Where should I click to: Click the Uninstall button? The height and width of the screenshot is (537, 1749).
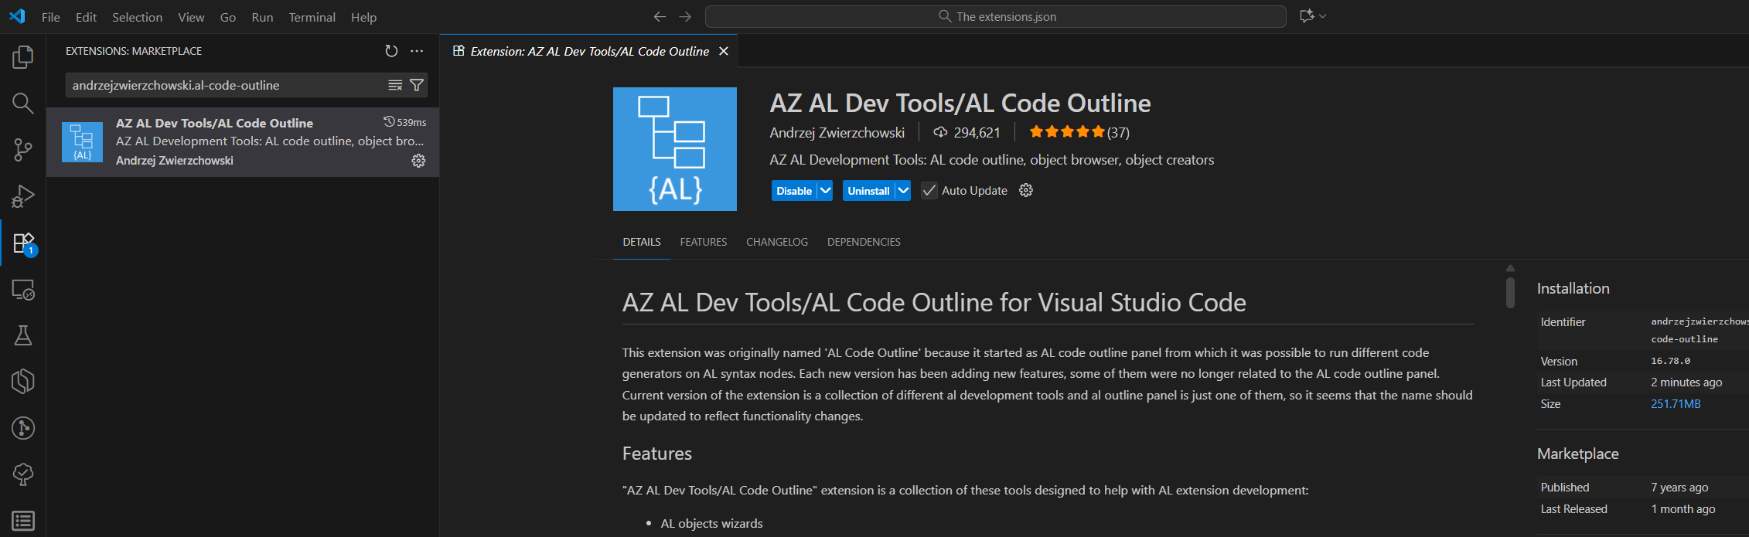[868, 191]
